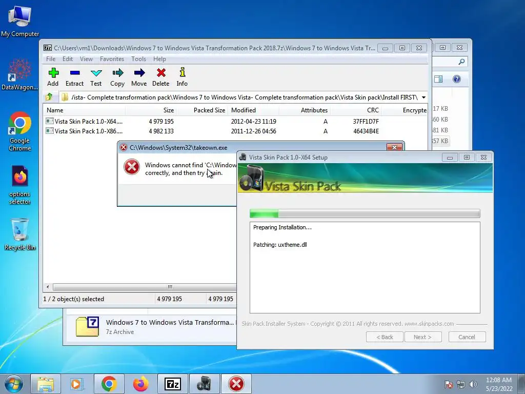Click the Test toolbar icon
Viewport: 525px width, 394px height.
point(96,77)
